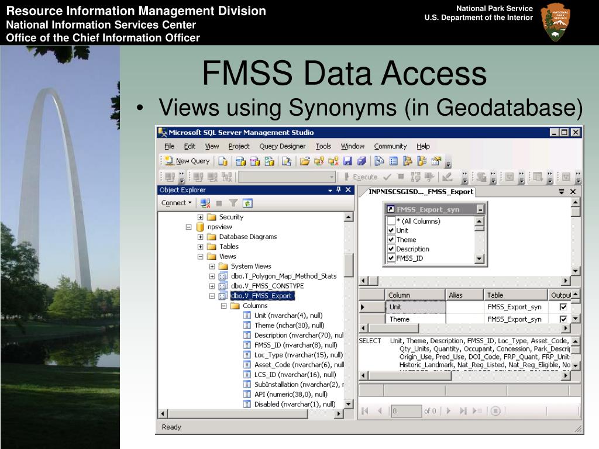This screenshot has width=599, height=449.
Task: Click the Summary toolbar icon
Action: coord(393,161)
